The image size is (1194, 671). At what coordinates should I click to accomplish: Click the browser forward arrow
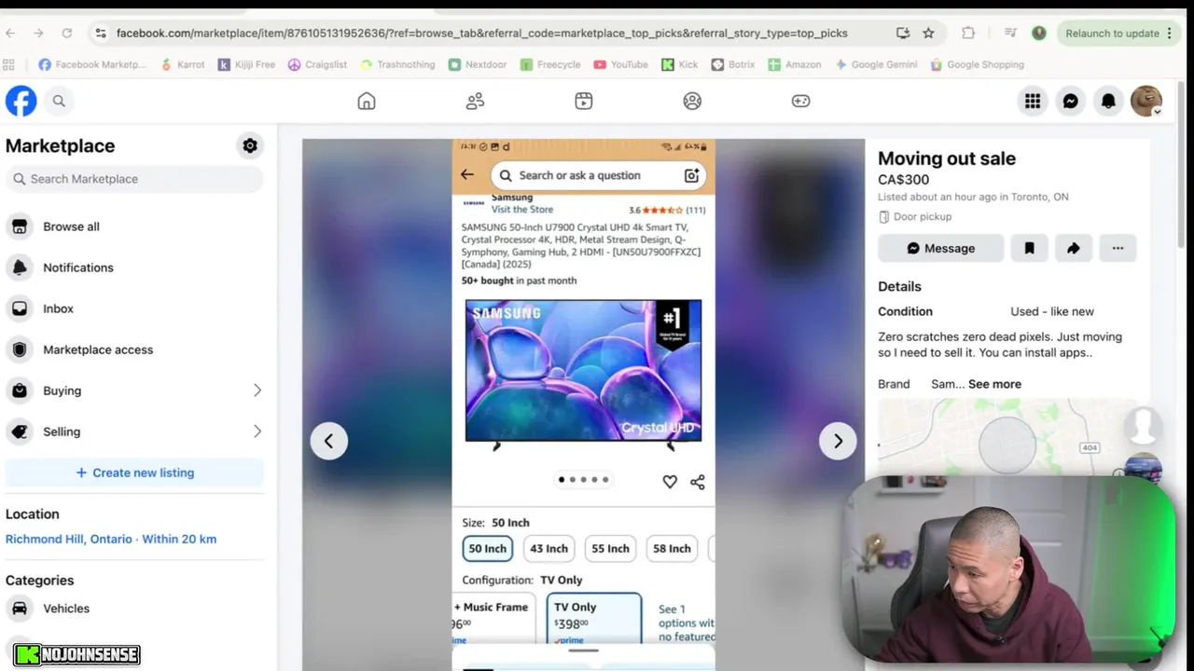coord(38,33)
